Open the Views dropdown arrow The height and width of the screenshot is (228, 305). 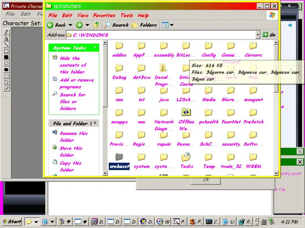point(172,25)
